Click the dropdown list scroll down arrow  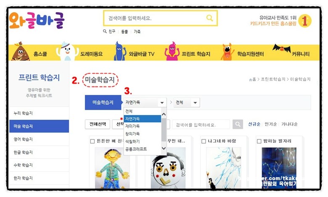pos(164,148)
